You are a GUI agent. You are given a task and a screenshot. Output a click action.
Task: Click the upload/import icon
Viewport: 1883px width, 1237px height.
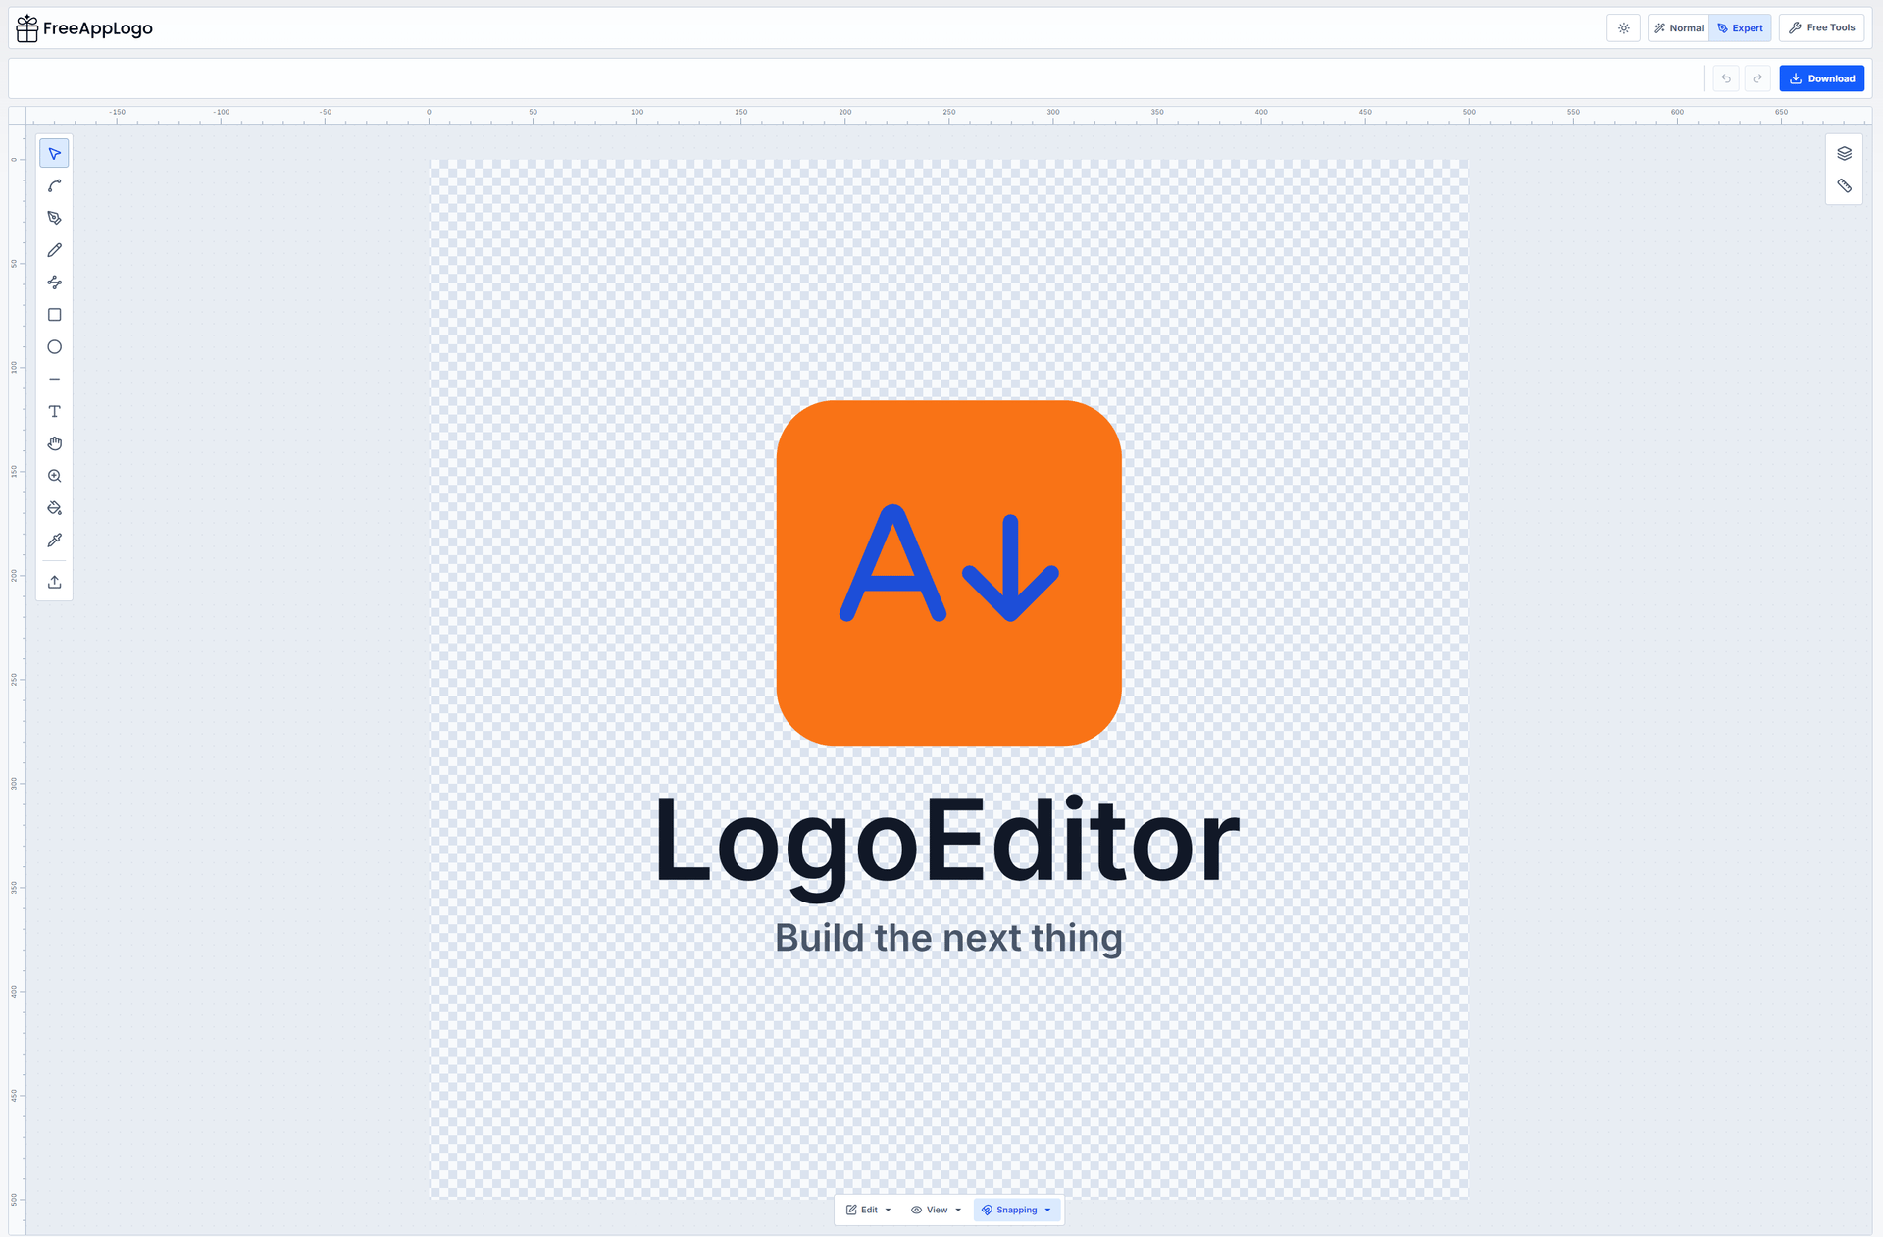55,582
